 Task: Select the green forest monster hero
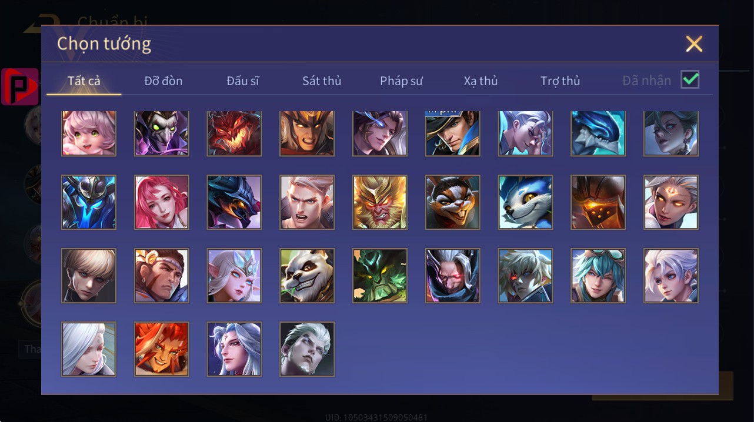(x=380, y=276)
